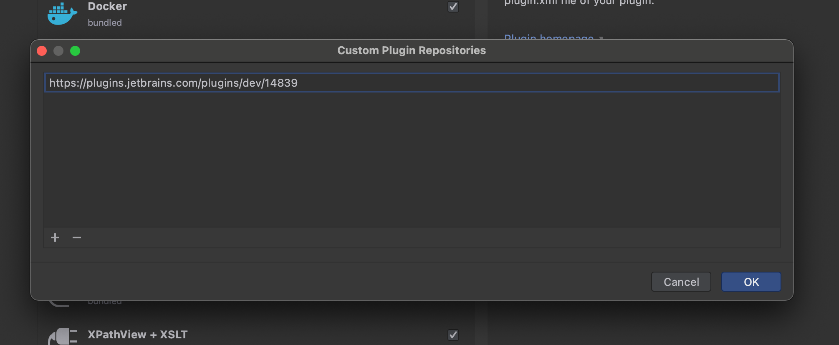
Task: Confirm the dialog with OK
Action: point(751,282)
